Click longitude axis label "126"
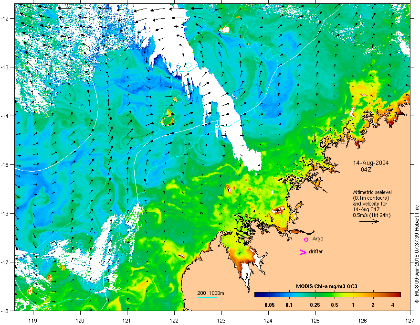 [363, 320]
